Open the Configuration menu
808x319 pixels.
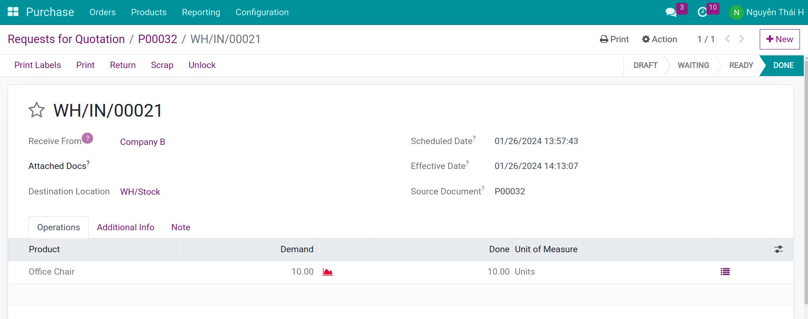(262, 12)
